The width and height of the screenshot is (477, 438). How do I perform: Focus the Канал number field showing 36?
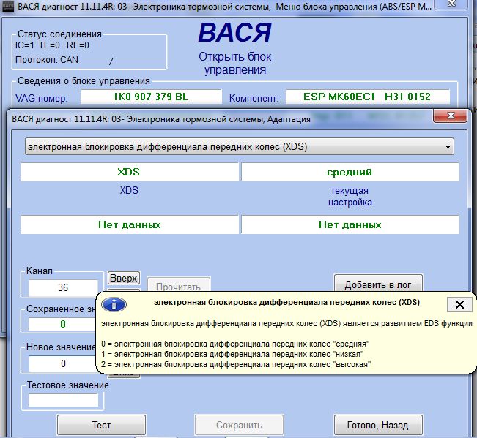[x=63, y=287]
